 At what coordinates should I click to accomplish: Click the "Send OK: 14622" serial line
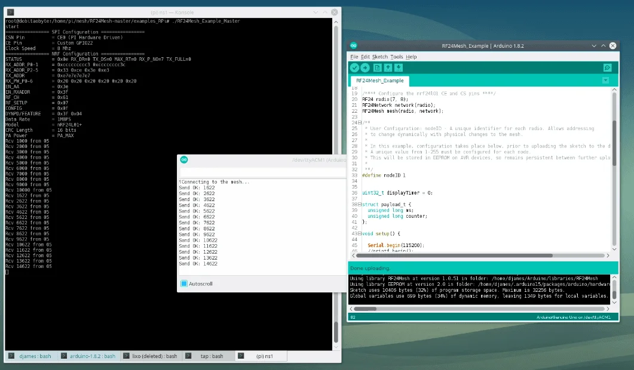198,264
